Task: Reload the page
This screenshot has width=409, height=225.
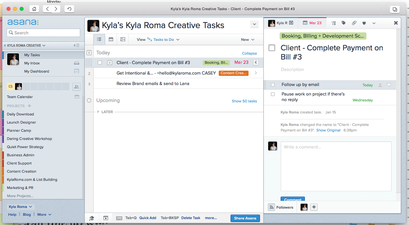Action: coord(69,9)
